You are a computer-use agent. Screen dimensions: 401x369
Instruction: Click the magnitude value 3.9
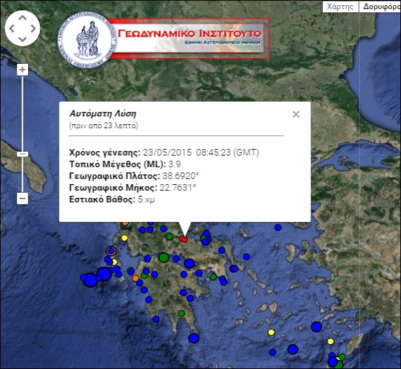click(174, 164)
